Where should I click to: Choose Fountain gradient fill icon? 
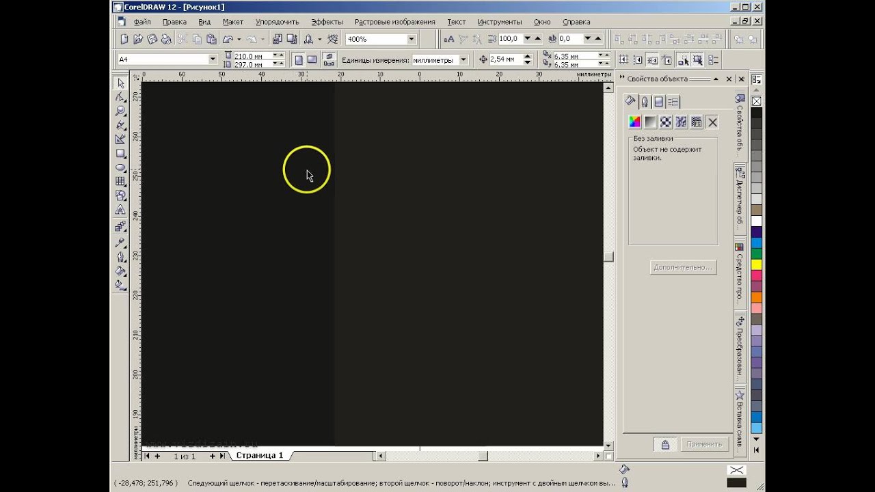click(650, 122)
